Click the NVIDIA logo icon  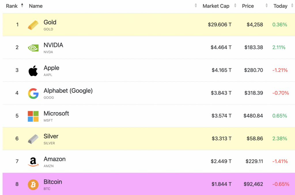[33, 48]
